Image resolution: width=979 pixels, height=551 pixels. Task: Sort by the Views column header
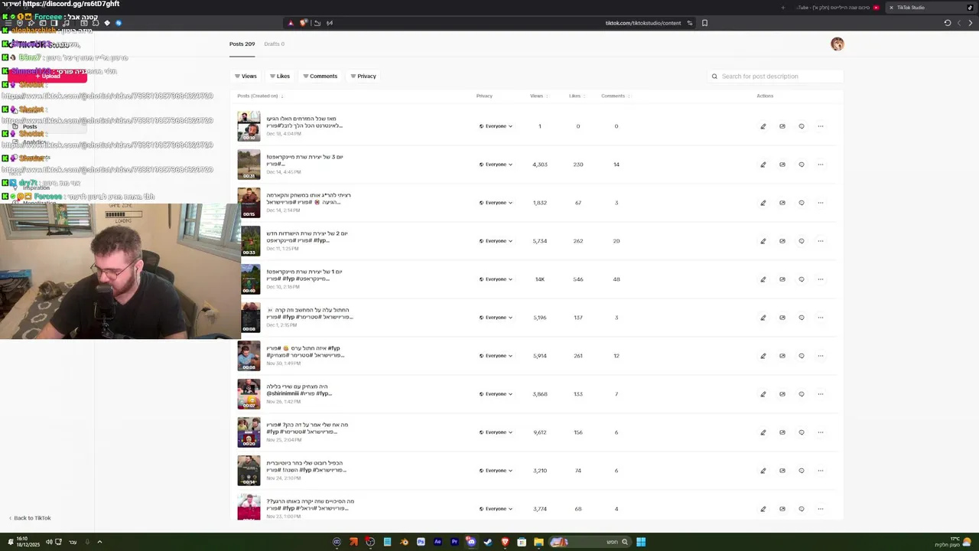click(x=538, y=96)
